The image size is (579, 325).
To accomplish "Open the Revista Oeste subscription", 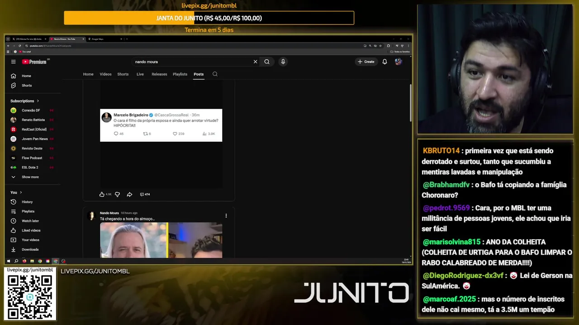I will pyautogui.click(x=32, y=148).
